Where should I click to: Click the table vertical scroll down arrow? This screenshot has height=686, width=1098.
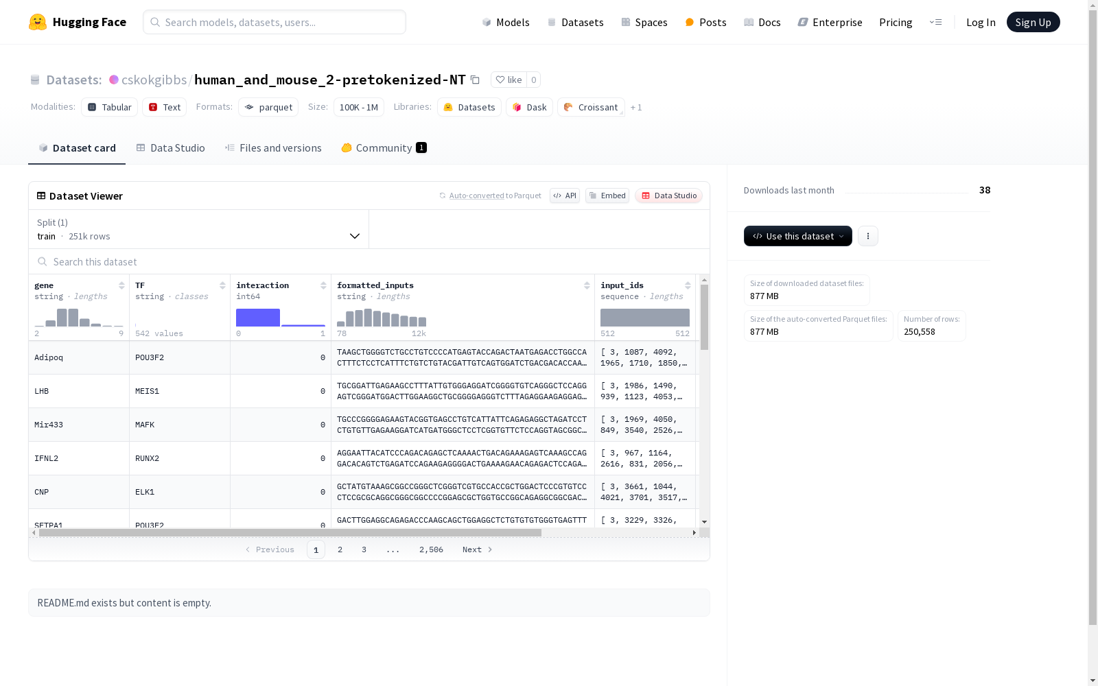pos(704,522)
